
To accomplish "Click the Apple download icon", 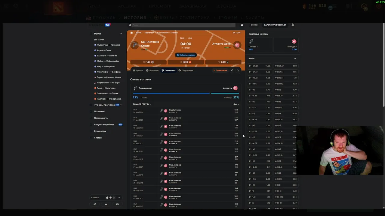I will [x=107, y=198].
